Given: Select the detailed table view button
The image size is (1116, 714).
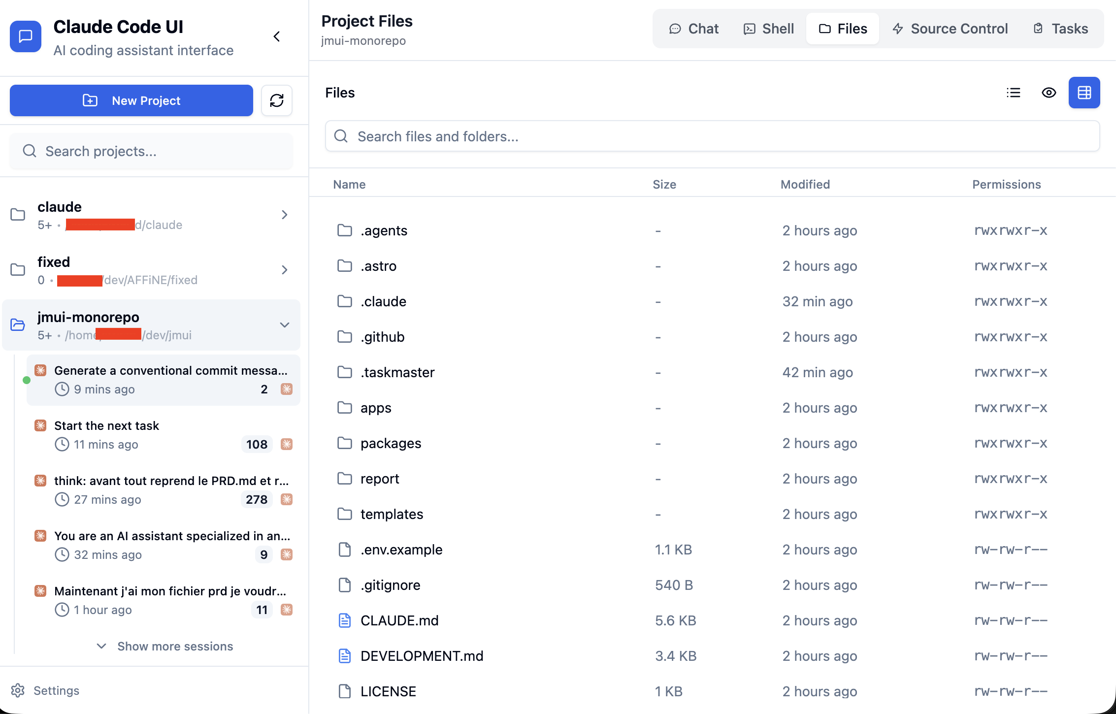Looking at the screenshot, I should [1084, 93].
